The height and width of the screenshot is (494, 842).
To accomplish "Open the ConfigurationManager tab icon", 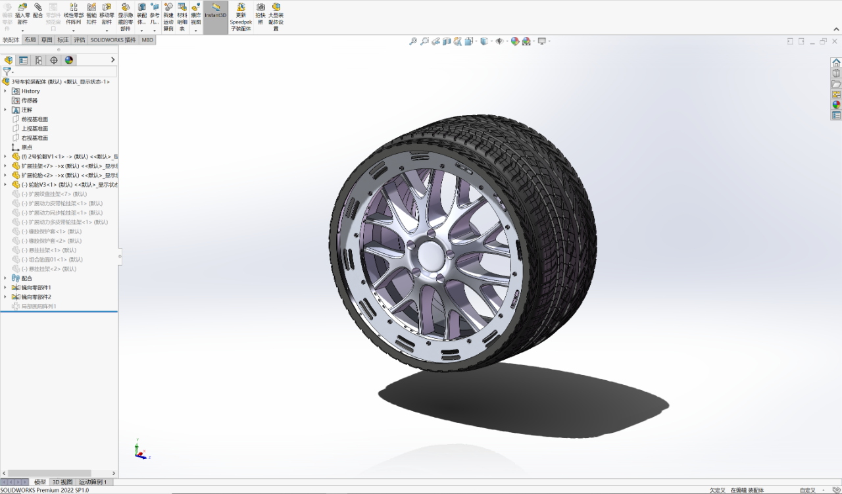I will point(39,60).
